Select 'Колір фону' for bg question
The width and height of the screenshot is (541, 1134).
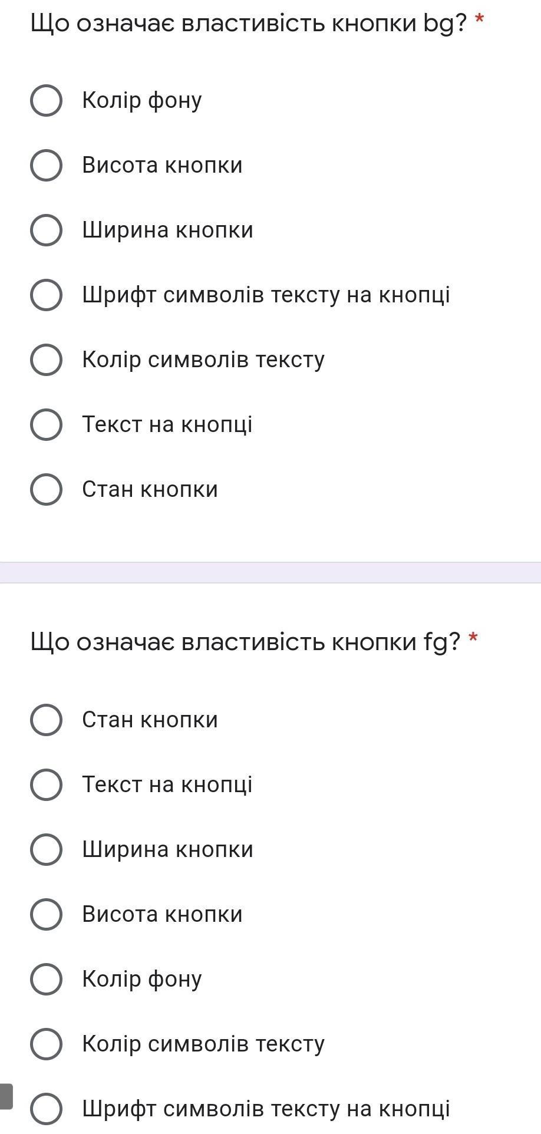tap(46, 100)
